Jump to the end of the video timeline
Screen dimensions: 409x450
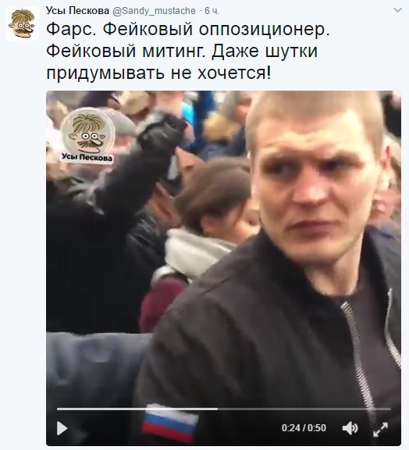pyautogui.click(x=389, y=409)
